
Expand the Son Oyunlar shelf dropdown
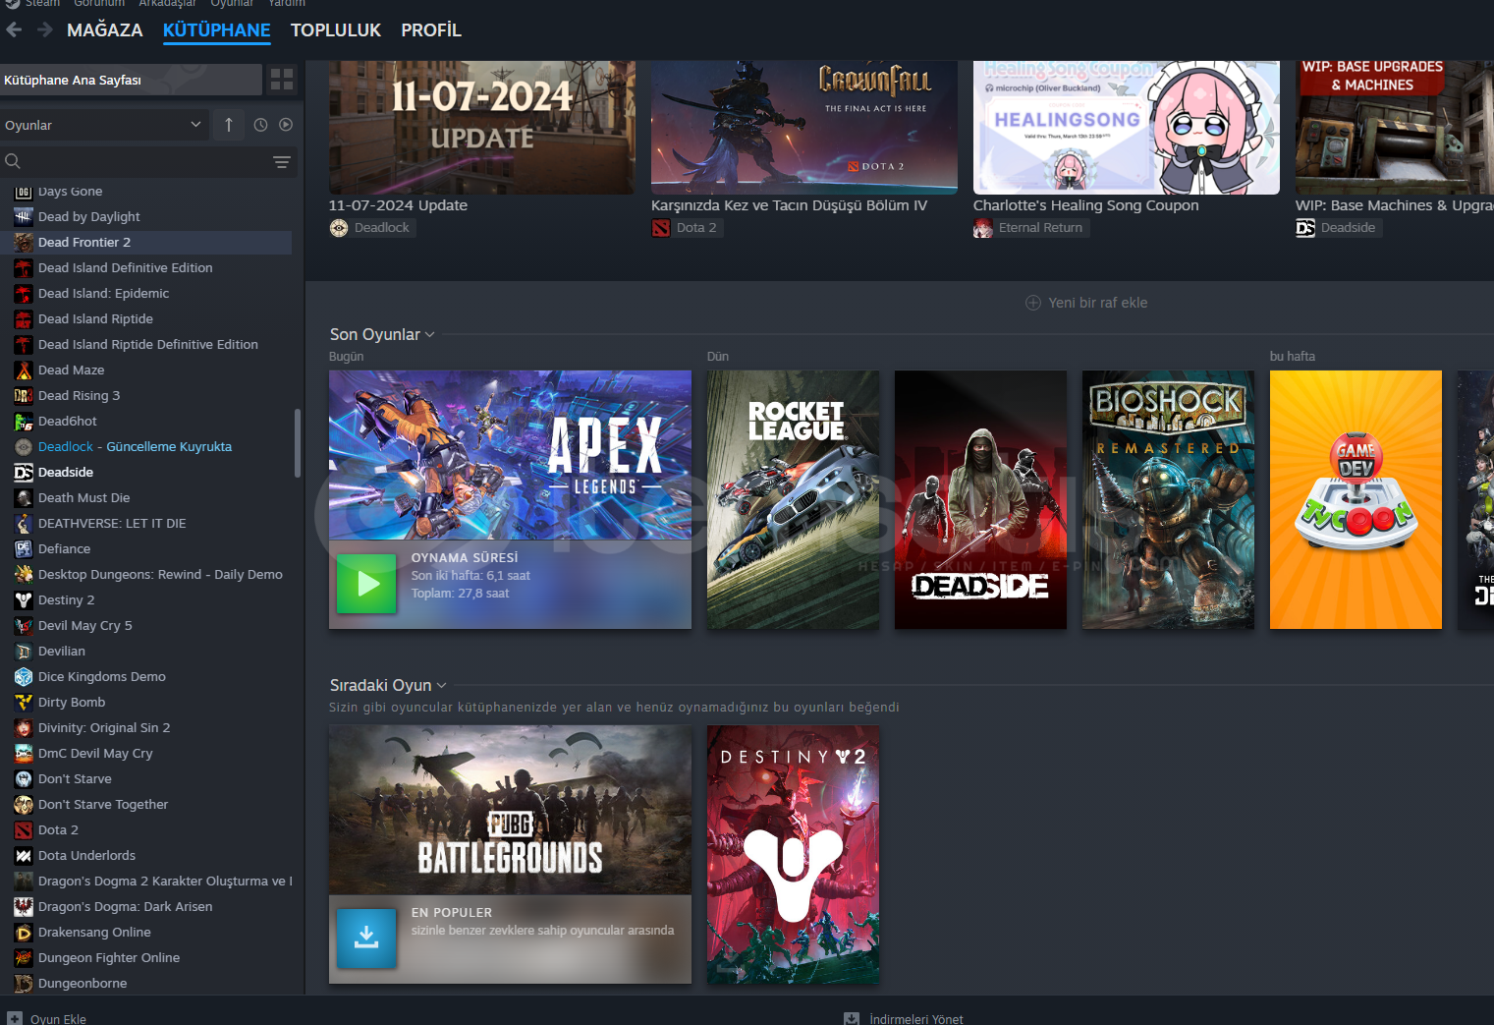[429, 335]
